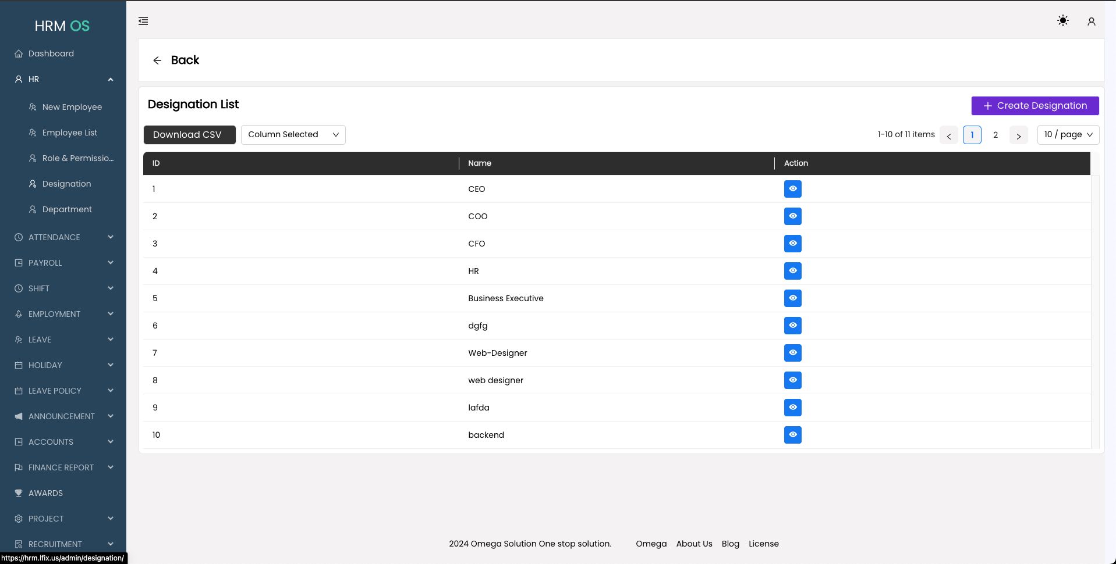
Task: Open the About Us footer link
Action: pos(695,544)
